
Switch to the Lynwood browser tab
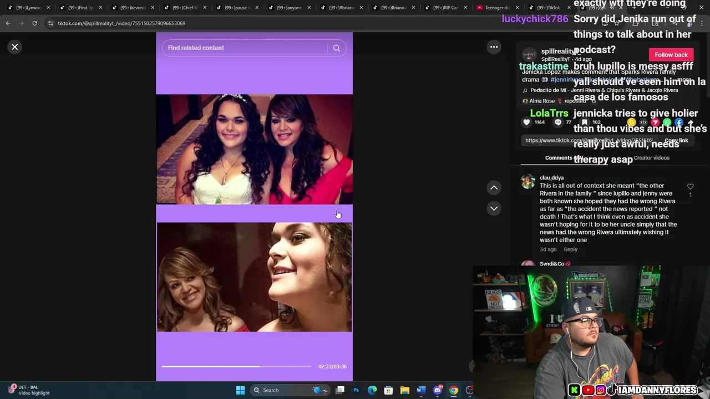coord(28,7)
